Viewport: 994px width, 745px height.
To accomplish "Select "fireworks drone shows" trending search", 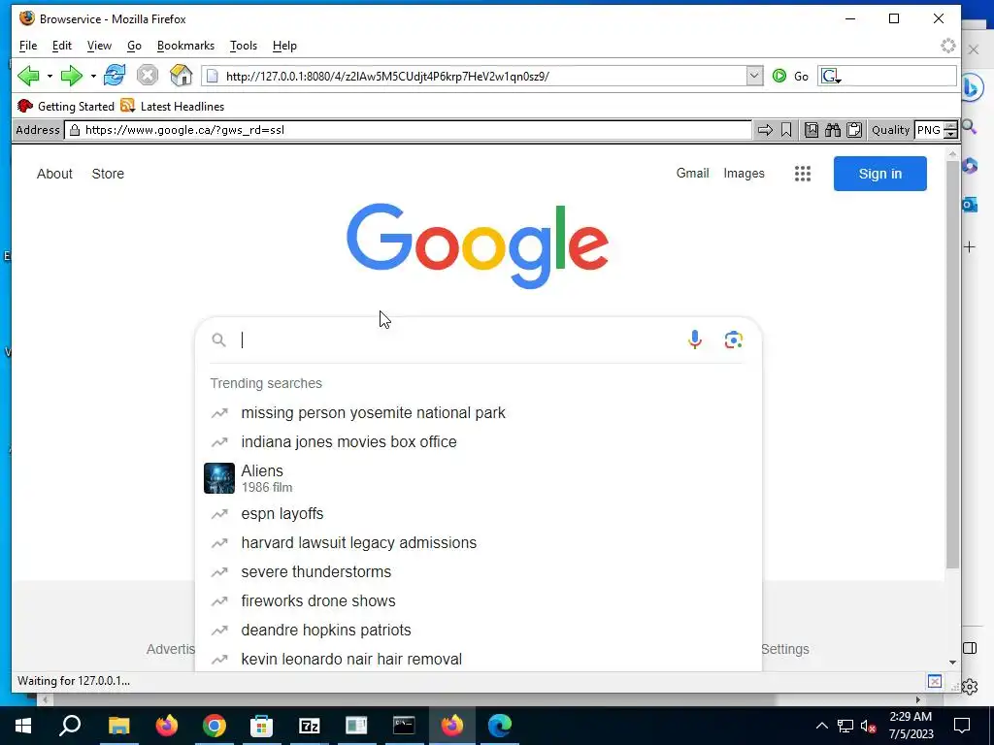I will pos(479,601).
